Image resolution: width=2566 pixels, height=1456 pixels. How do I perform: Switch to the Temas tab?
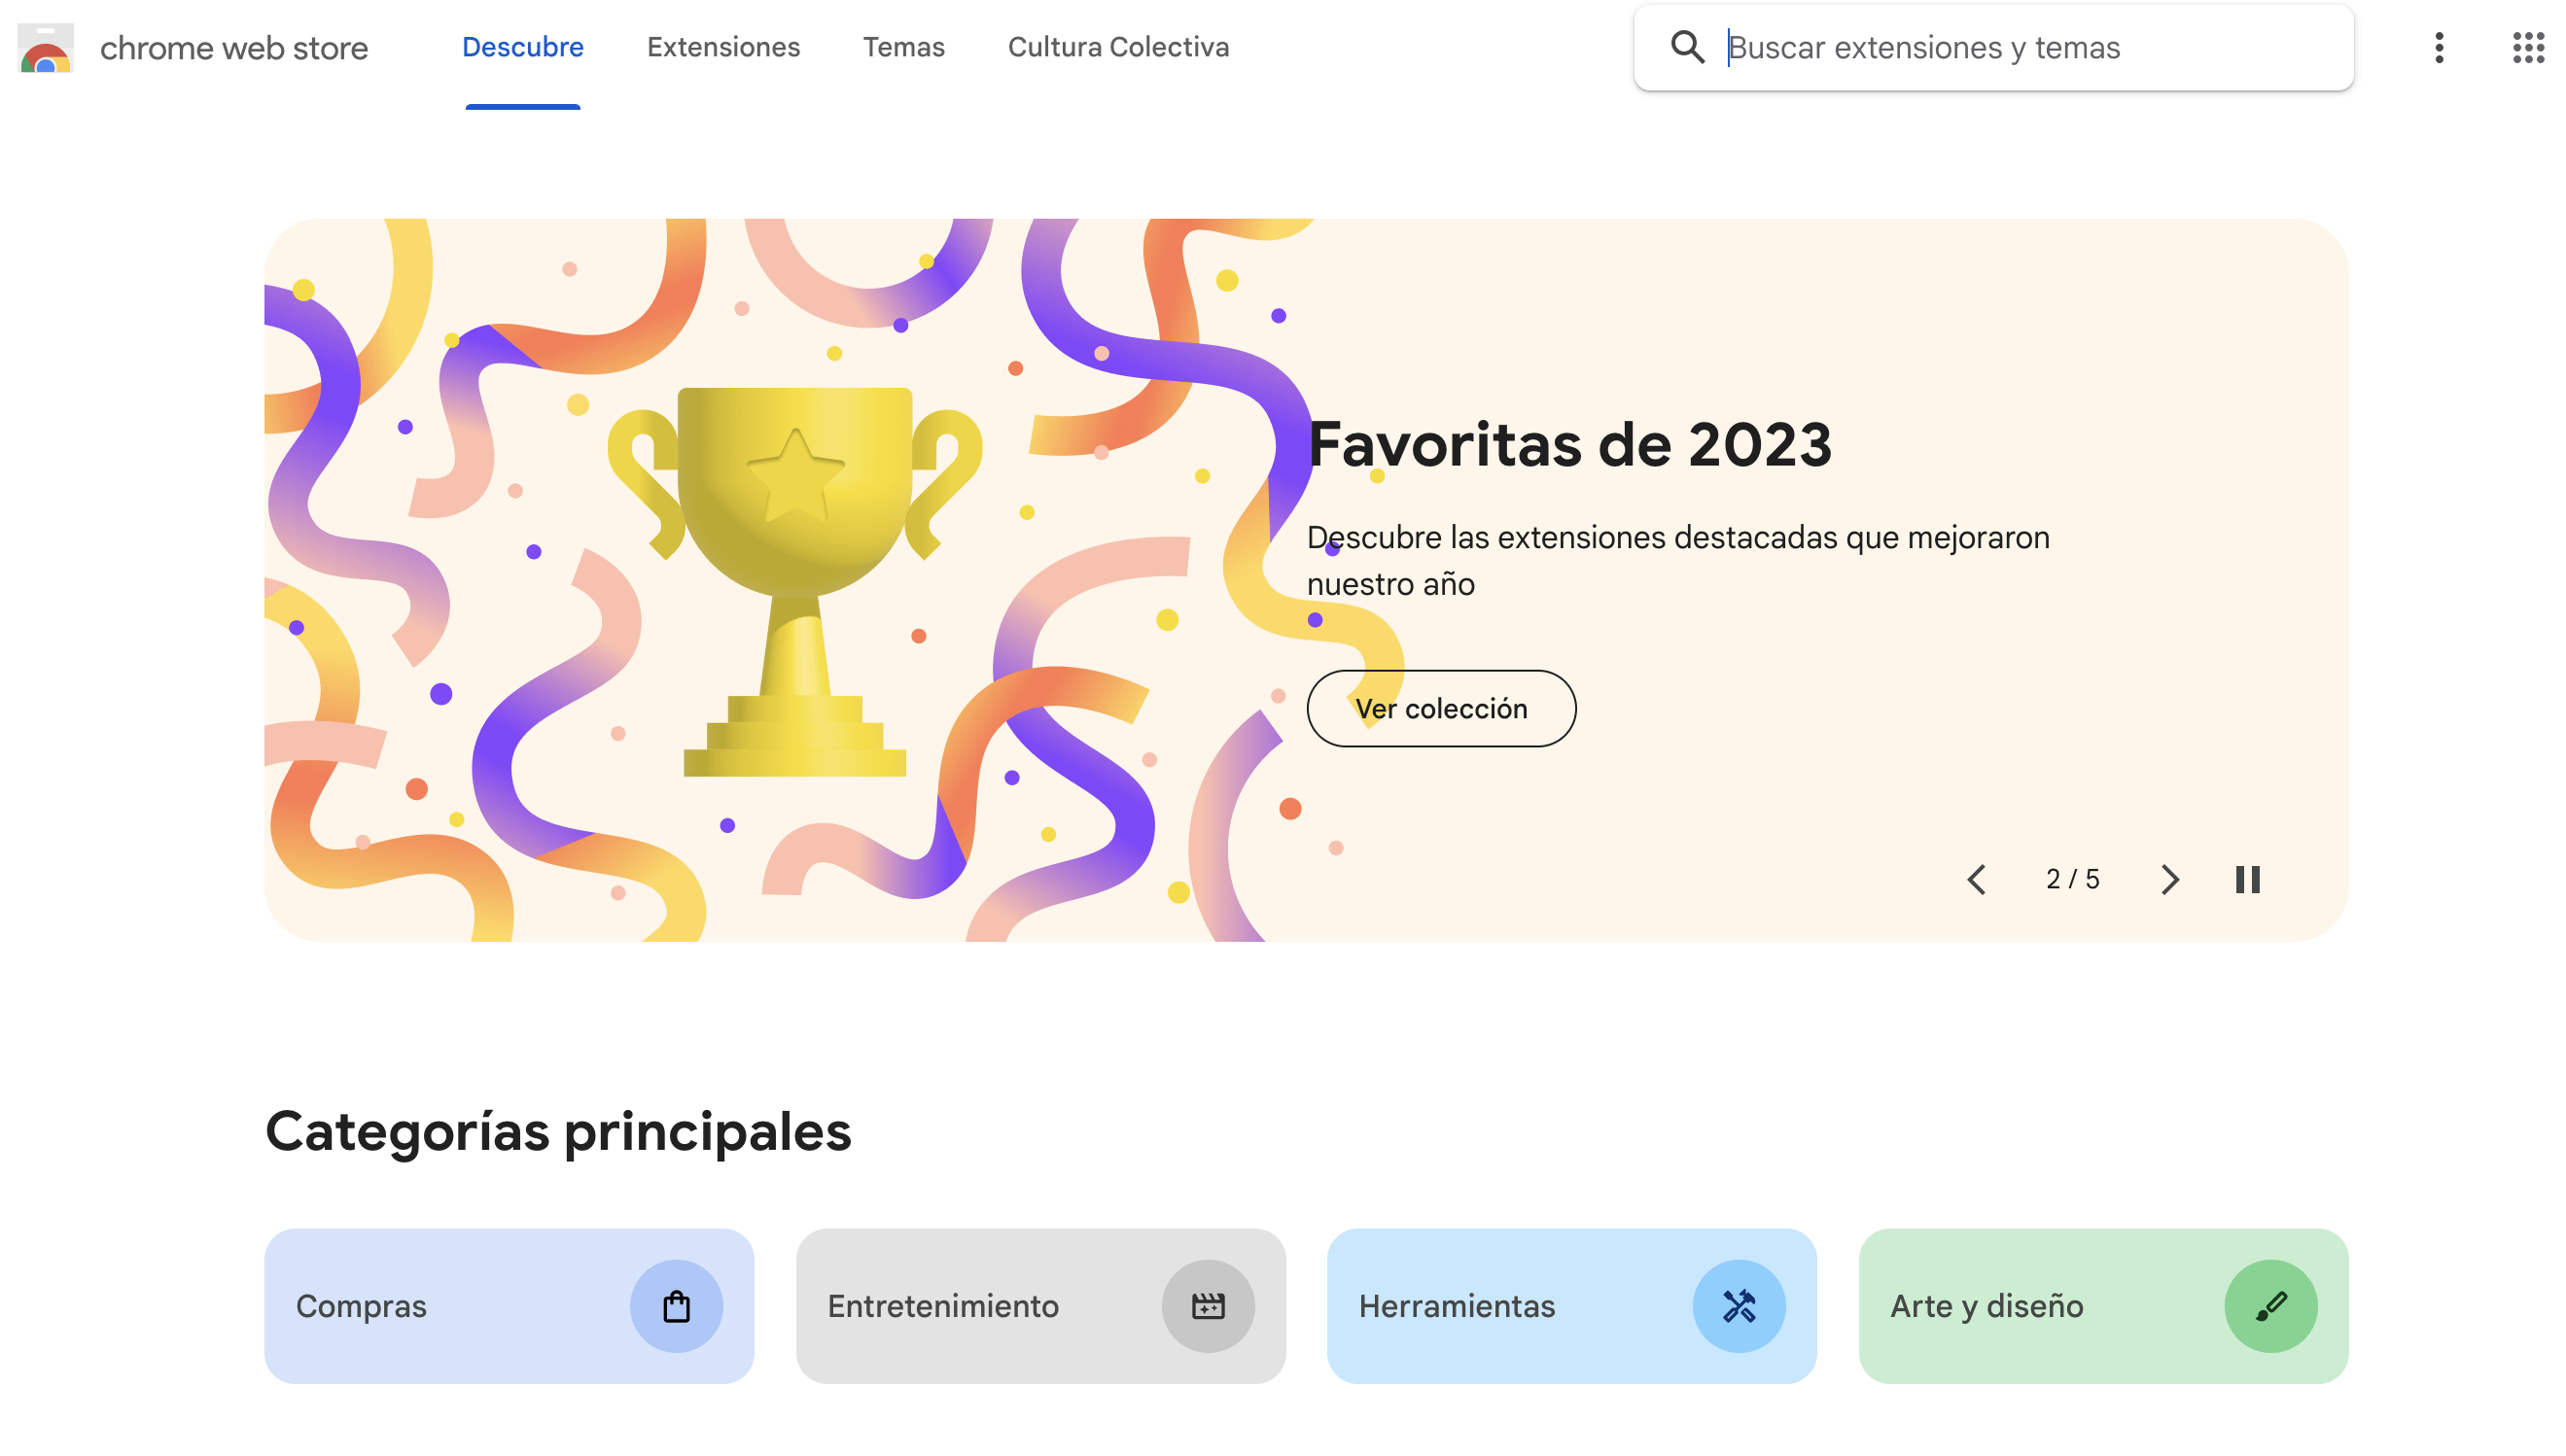(x=903, y=47)
